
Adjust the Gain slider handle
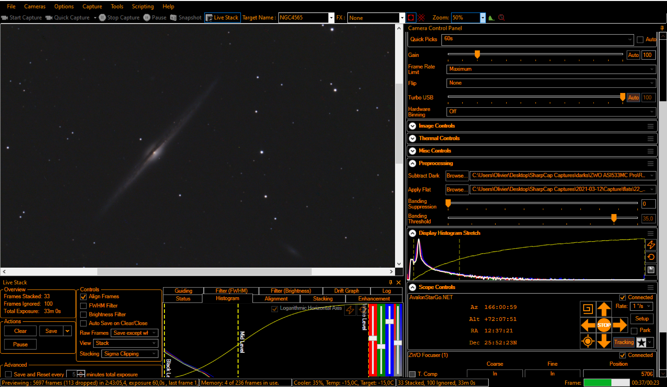tap(477, 54)
